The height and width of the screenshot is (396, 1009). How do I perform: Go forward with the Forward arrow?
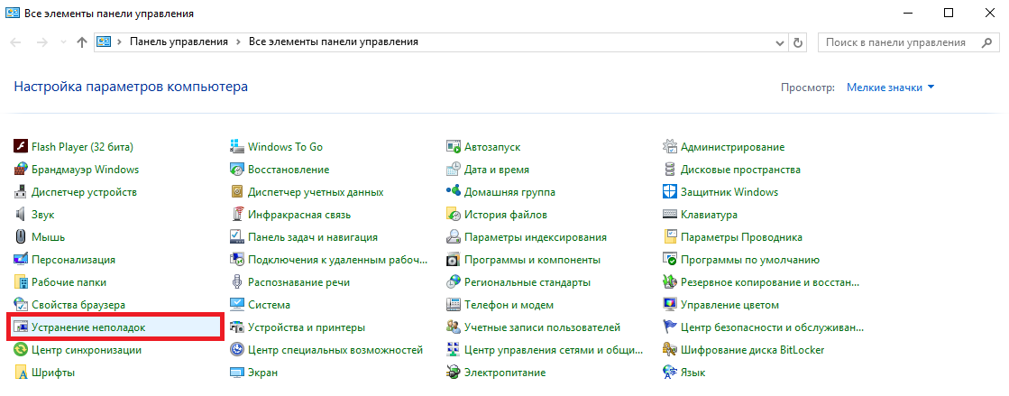click(41, 42)
